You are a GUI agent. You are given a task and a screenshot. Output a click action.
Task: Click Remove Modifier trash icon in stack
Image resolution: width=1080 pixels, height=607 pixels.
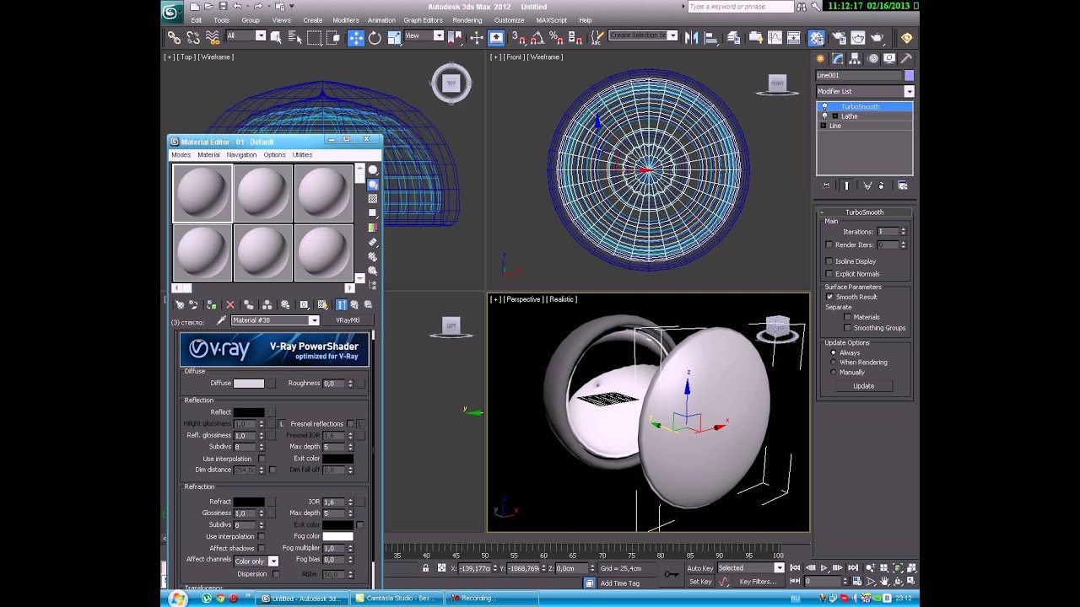882,185
